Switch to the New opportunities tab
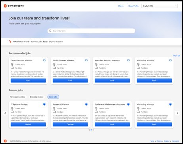Viewport: 183px width, 144px height. (x=17, y=97)
